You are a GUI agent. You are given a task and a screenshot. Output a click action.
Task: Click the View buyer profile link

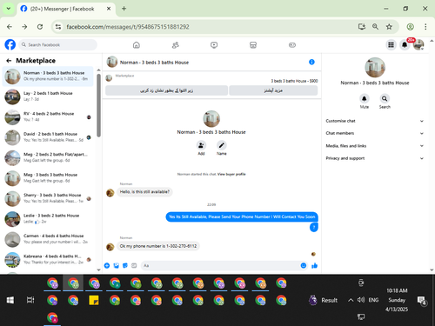231,174
